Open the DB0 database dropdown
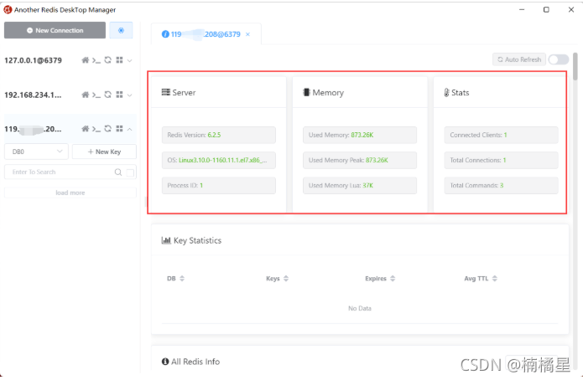 click(36, 151)
